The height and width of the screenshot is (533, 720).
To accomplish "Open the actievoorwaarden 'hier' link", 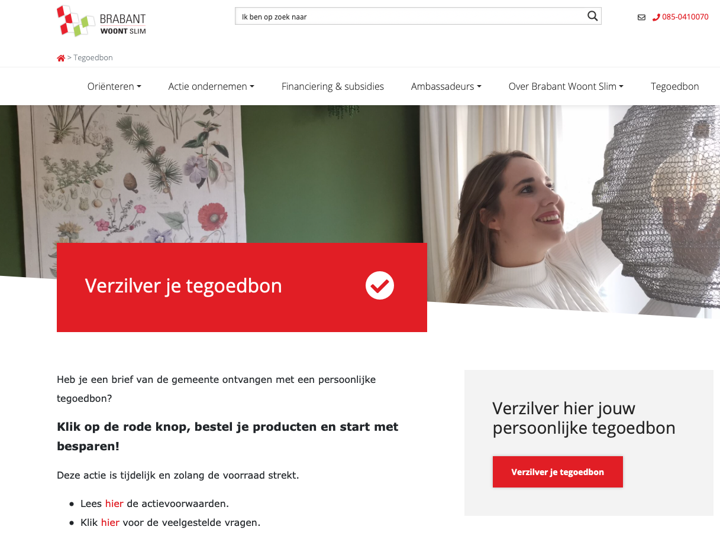I will pyautogui.click(x=114, y=503).
